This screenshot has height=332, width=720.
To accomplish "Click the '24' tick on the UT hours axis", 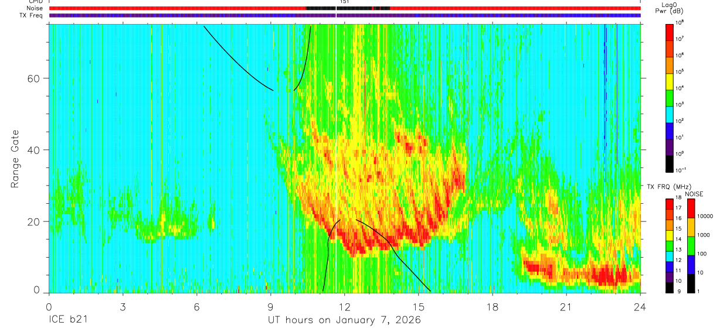I will (640, 307).
